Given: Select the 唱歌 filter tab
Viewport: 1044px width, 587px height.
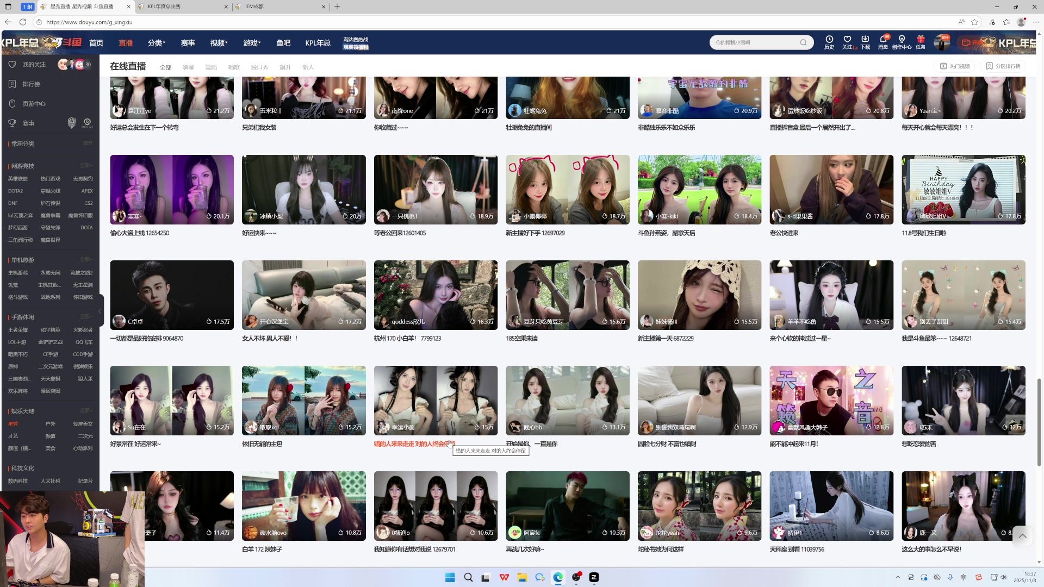Looking at the screenshot, I should click(234, 67).
